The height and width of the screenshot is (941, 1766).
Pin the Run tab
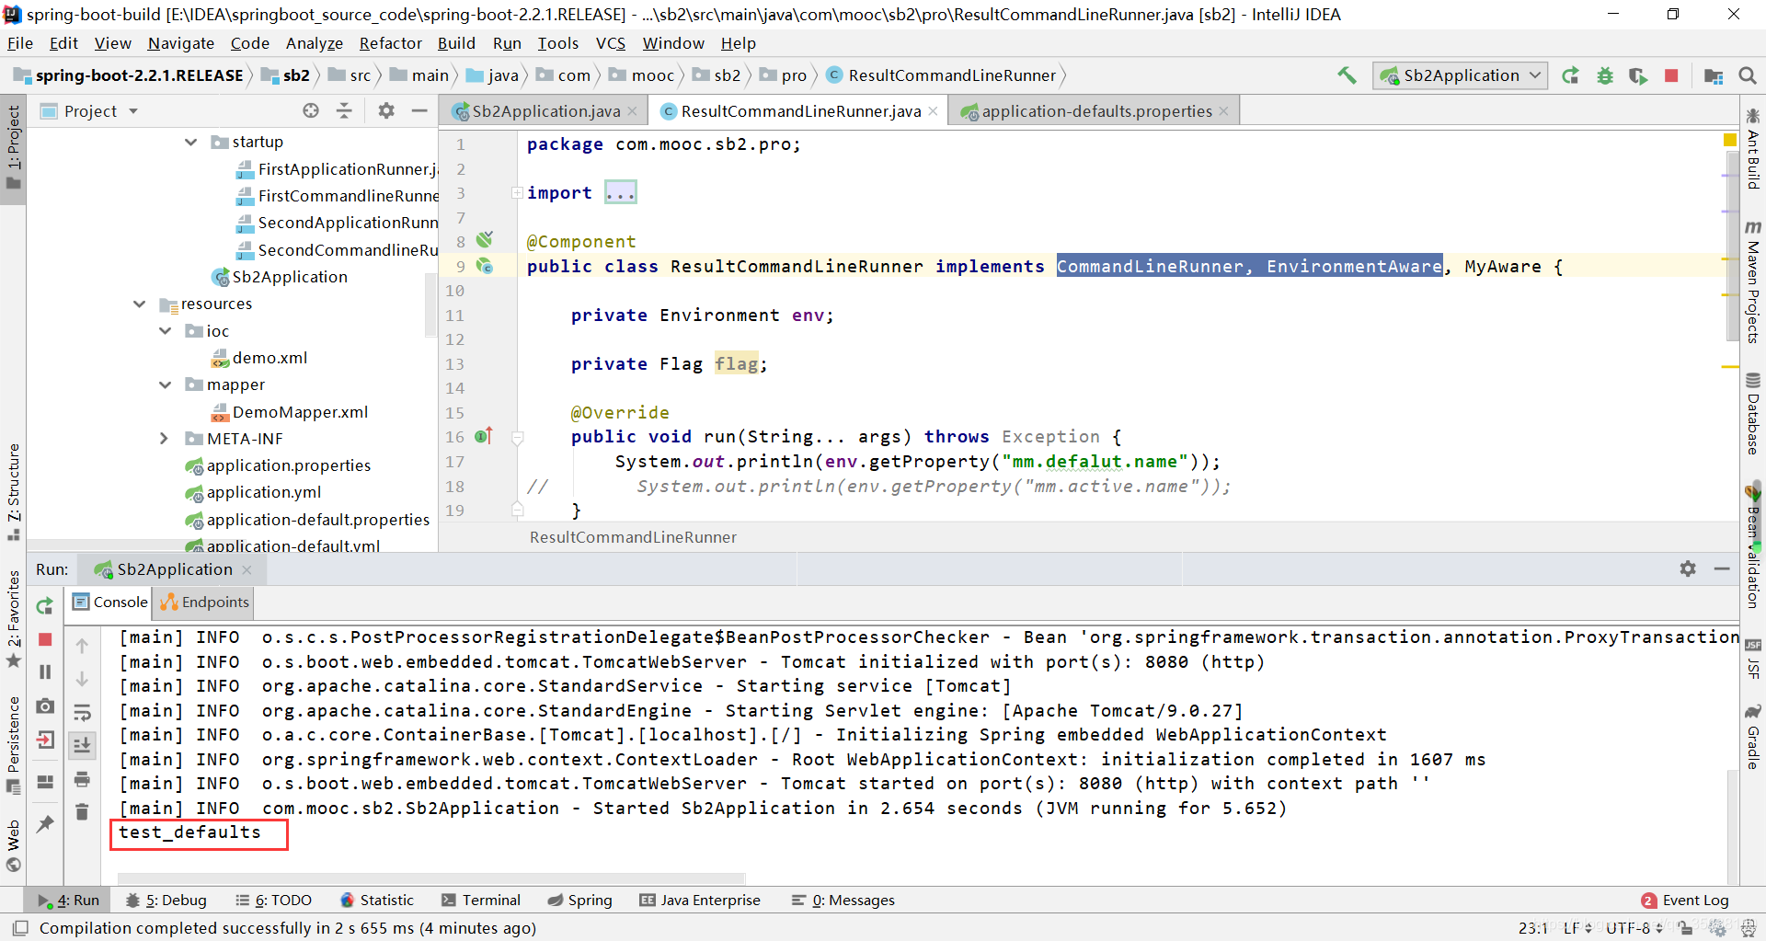(44, 824)
